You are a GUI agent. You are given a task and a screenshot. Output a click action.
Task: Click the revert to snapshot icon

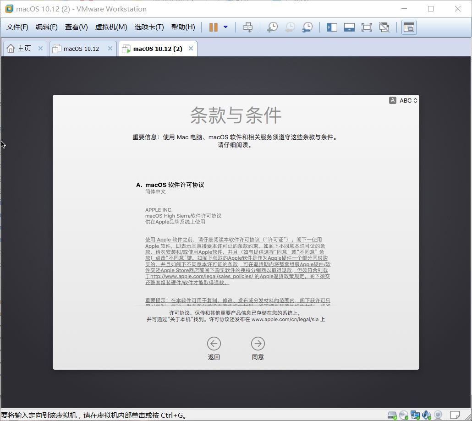pos(290,27)
